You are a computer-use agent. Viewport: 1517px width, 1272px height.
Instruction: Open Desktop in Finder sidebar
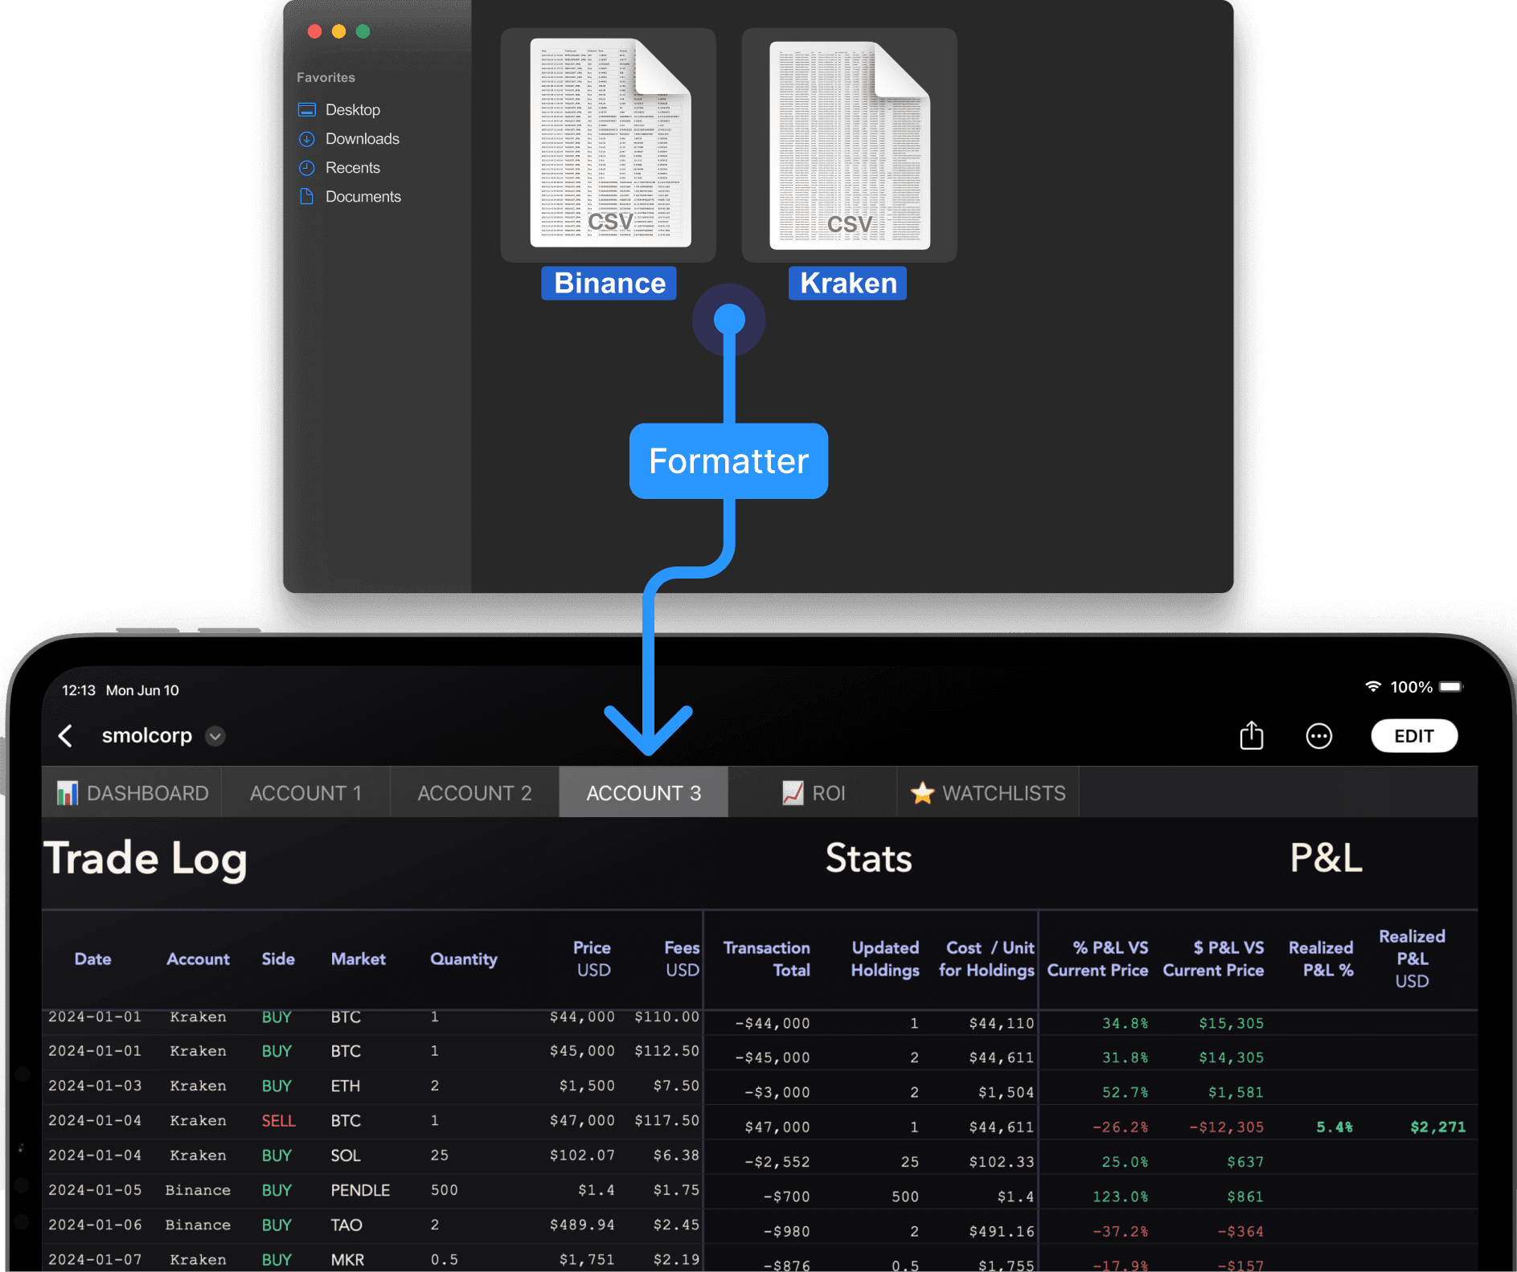pyautogui.click(x=352, y=109)
